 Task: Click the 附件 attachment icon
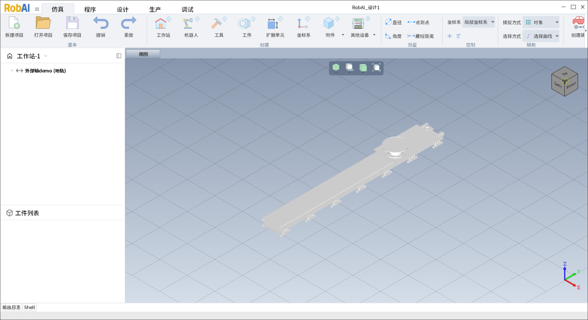[x=331, y=23]
